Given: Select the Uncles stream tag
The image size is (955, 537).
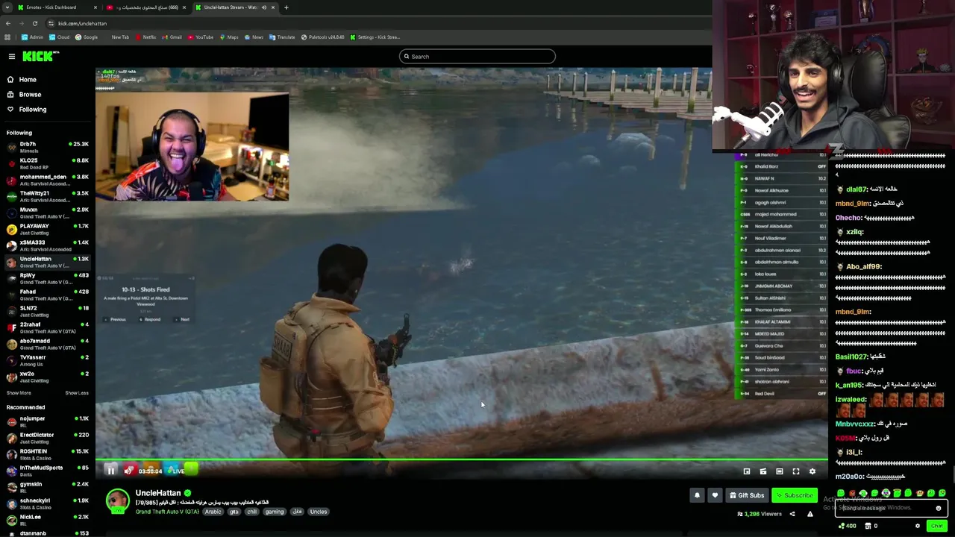Looking at the screenshot, I should [319, 512].
